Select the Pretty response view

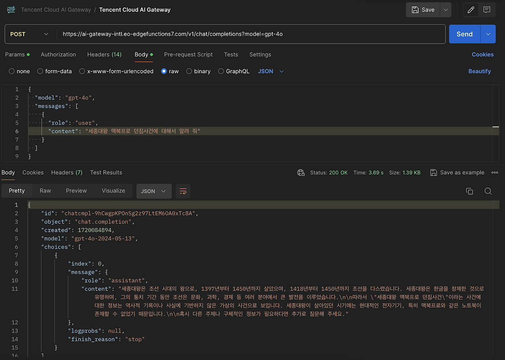pyautogui.click(x=17, y=191)
